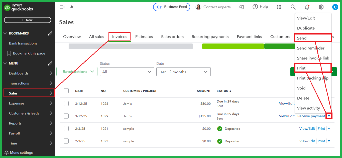Screen dimensions: 342x158
Task: Click View/Edit for invoice 1021
Action: pyautogui.click(x=307, y=128)
